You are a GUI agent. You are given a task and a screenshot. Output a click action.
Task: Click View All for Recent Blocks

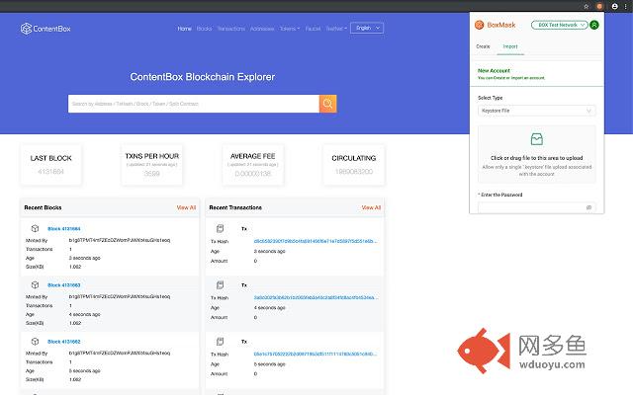(x=186, y=207)
